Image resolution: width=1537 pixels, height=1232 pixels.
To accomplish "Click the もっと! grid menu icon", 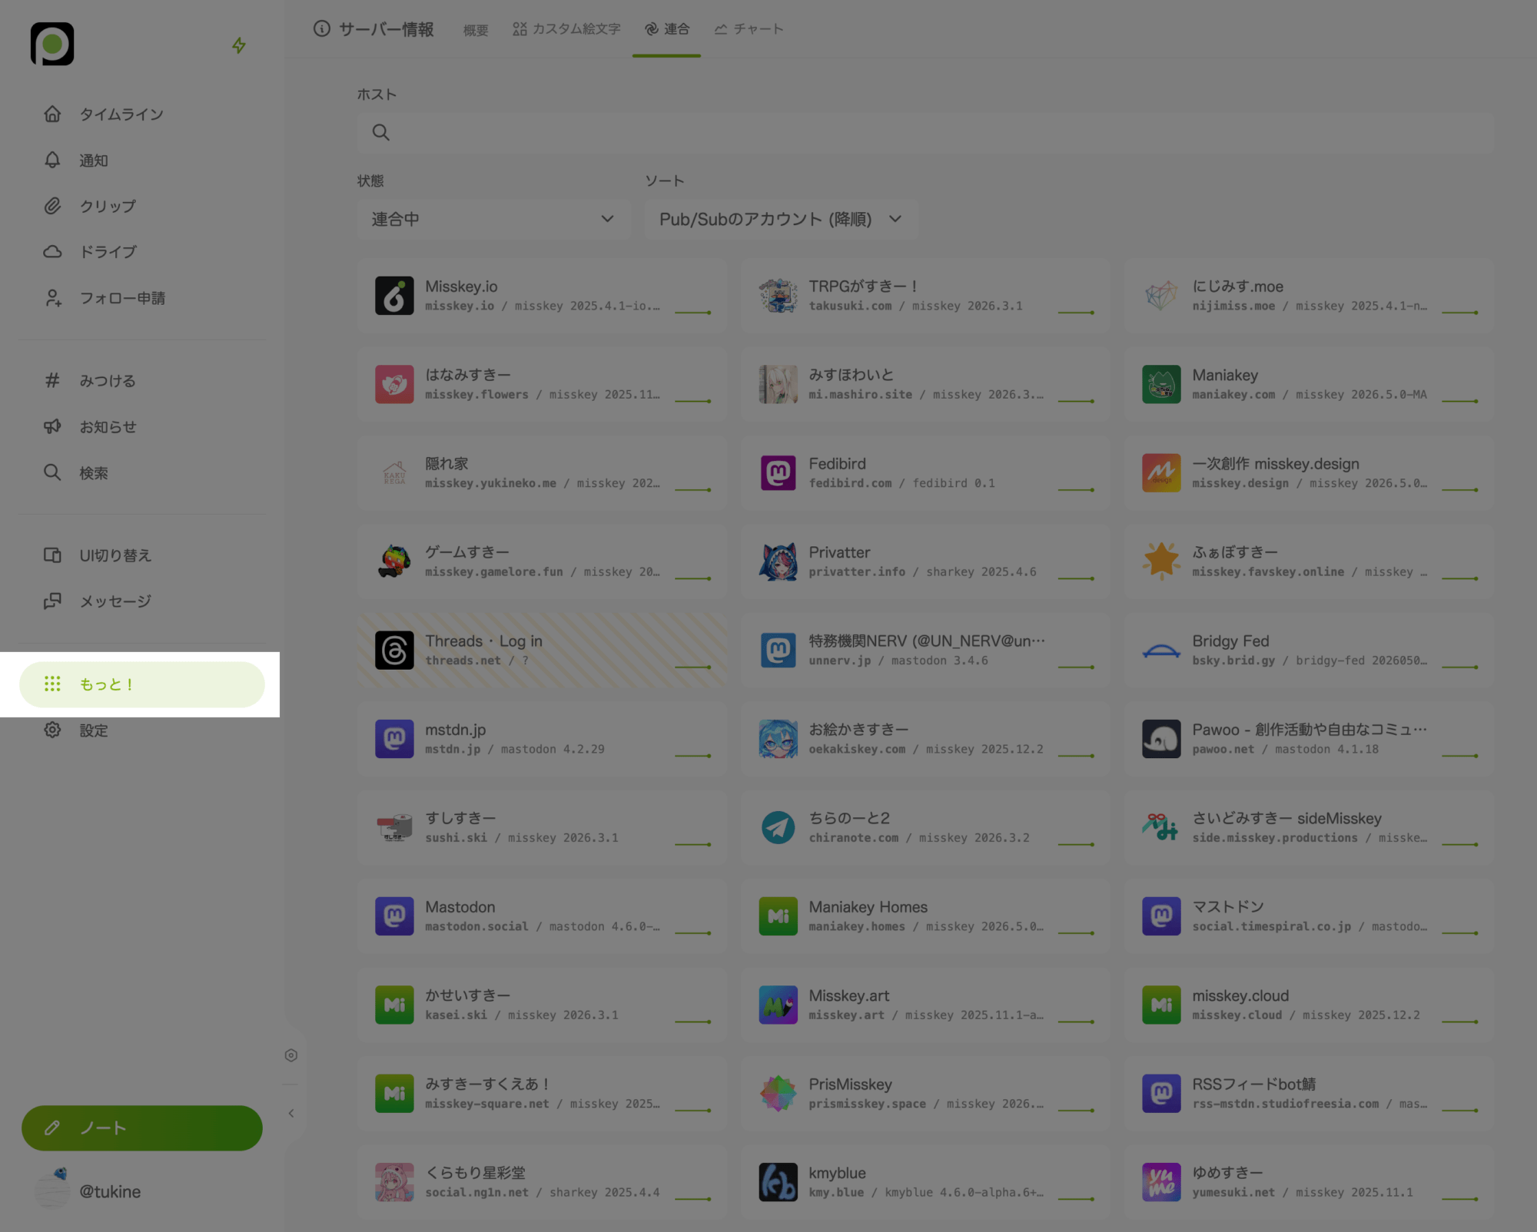I will click(x=52, y=684).
